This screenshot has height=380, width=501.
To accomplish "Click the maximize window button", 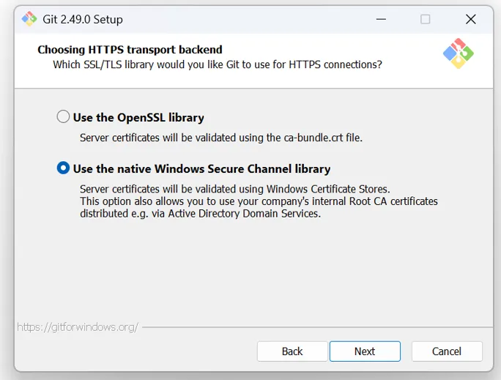I will tap(425, 20).
